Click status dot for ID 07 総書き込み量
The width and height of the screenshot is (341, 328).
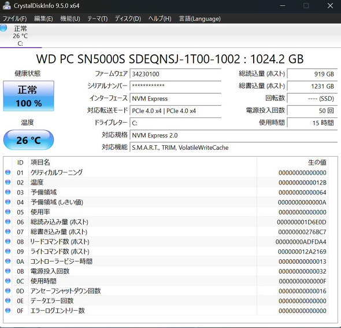pos(8,231)
